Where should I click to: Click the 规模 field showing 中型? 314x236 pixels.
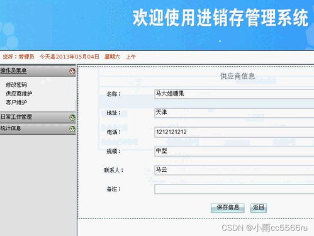(x=234, y=151)
